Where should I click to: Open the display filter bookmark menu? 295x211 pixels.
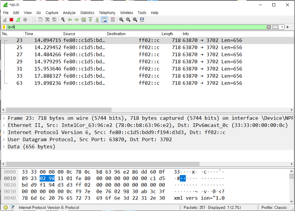point(4,27)
